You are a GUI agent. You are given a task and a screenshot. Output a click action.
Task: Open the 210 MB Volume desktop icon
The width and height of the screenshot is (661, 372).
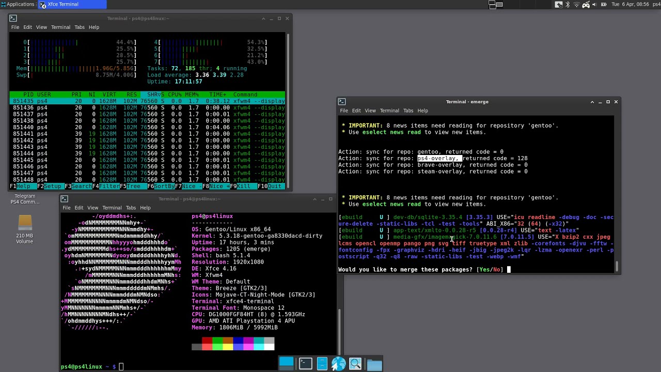[x=24, y=229]
